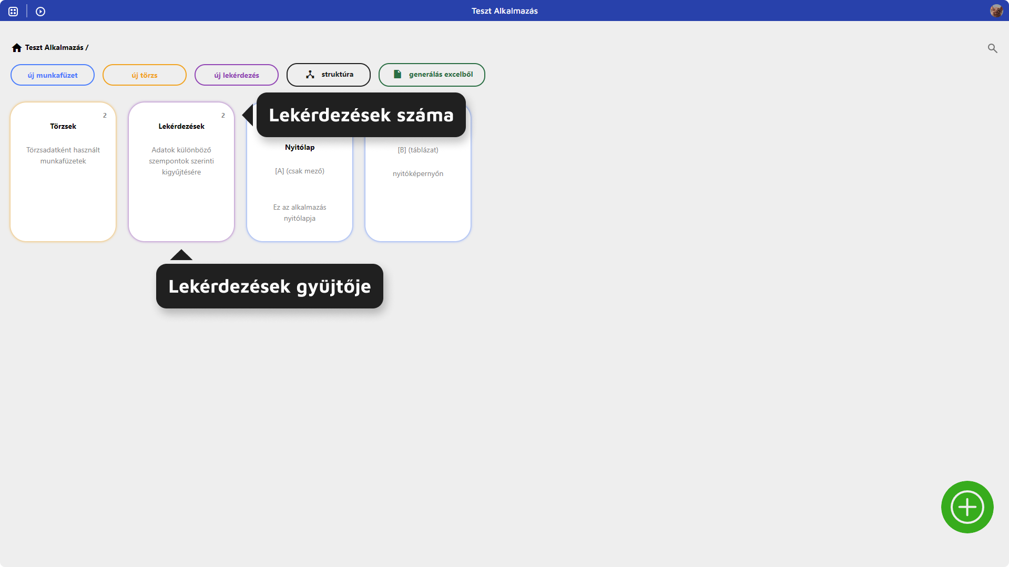The height and width of the screenshot is (567, 1009).
Task: Click the structure icon inside 'struktúra' button
Action: pyautogui.click(x=310, y=75)
